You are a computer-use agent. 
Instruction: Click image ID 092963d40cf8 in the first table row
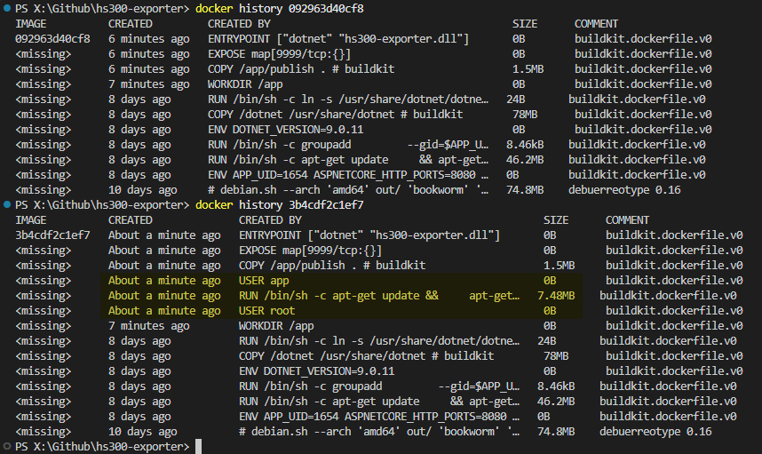pos(52,38)
